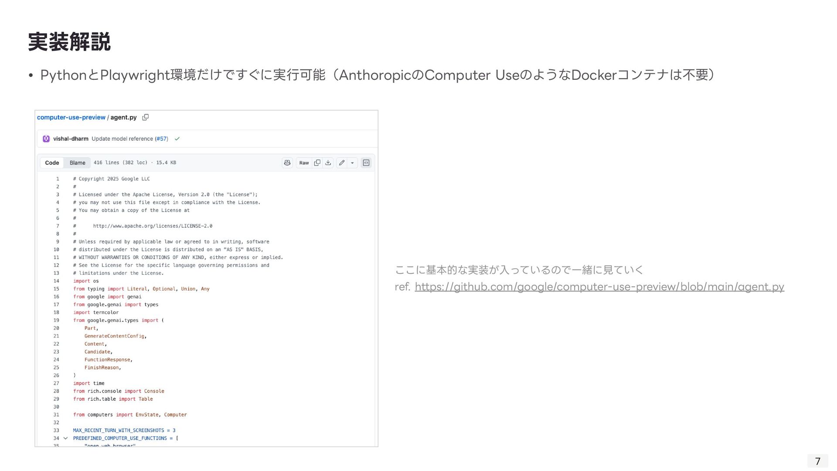Image resolution: width=837 pixels, height=471 pixels.
Task: Switch to the Blame tab
Action: point(78,163)
